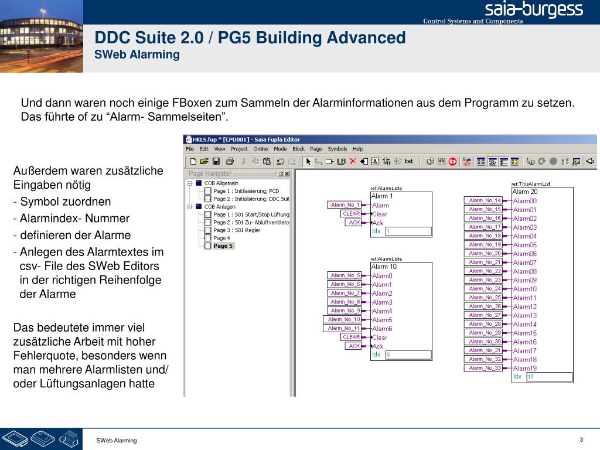The image size is (600, 450).
Task: Select Page 1 : Initialisierung; PCD
Action: pyautogui.click(x=246, y=191)
